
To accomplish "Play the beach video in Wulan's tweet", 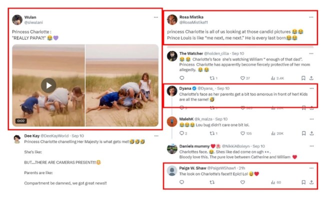I will pos(48,85).
